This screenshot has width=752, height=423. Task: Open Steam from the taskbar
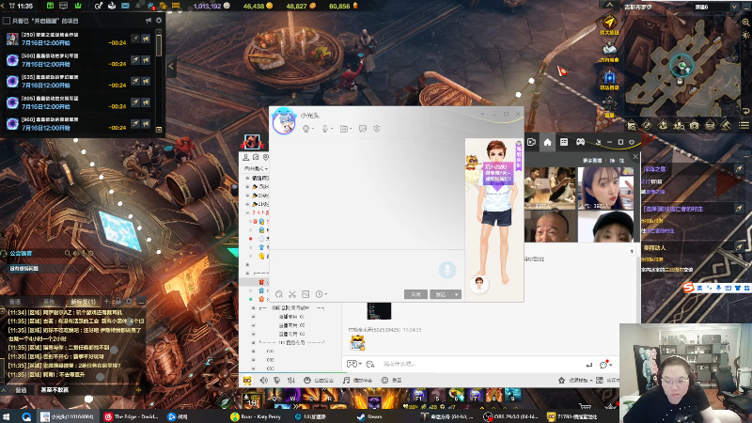[369, 416]
